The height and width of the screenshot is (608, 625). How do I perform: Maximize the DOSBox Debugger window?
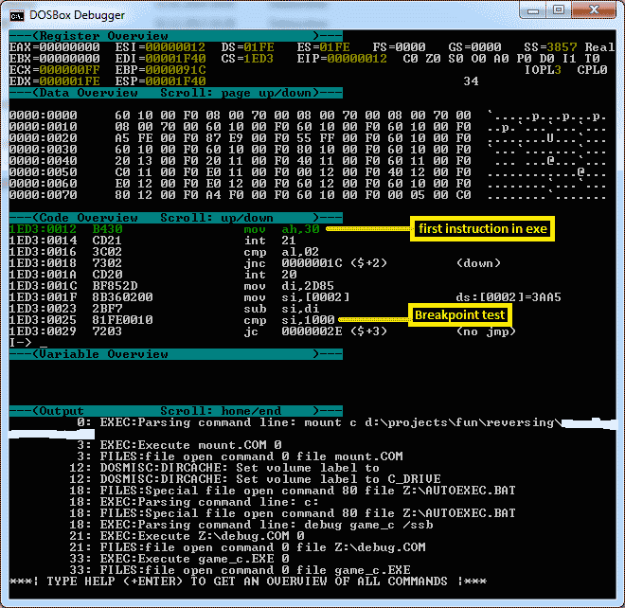(559, 10)
